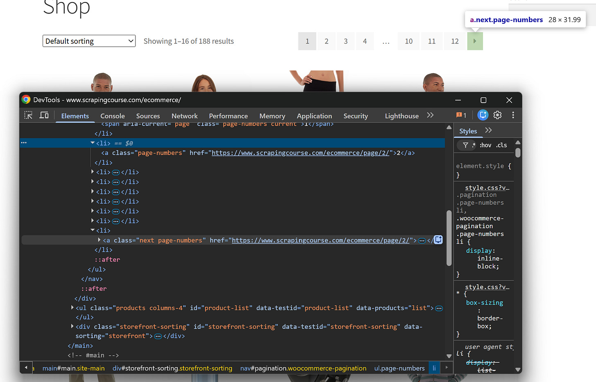596x382 pixels.
Task: Click the issues counter warning badge
Action: [x=461, y=115]
